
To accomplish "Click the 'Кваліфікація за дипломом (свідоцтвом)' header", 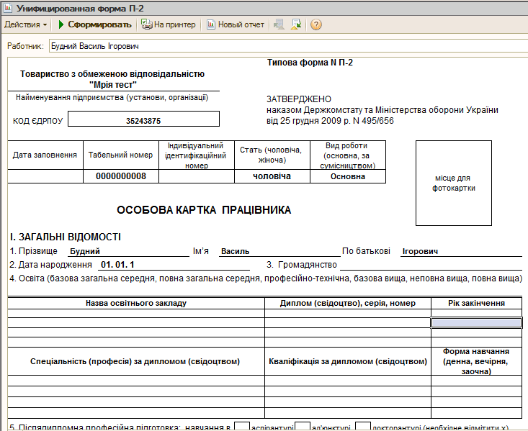I will tap(348, 361).
